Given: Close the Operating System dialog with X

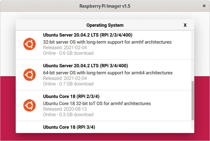Looking at the screenshot, I should (x=185, y=25).
